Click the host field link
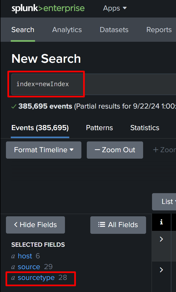 [x=25, y=256]
